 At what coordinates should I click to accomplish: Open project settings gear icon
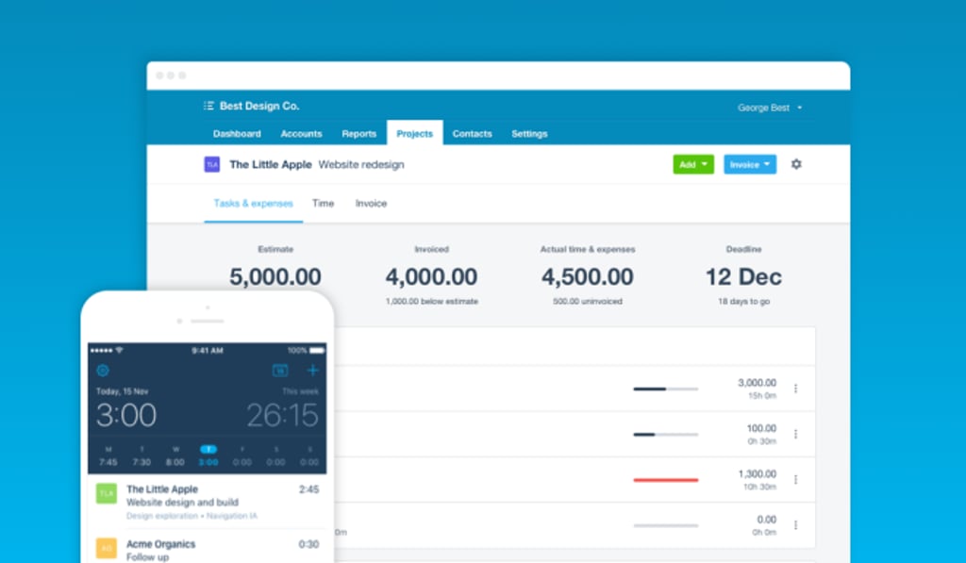point(796,164)
